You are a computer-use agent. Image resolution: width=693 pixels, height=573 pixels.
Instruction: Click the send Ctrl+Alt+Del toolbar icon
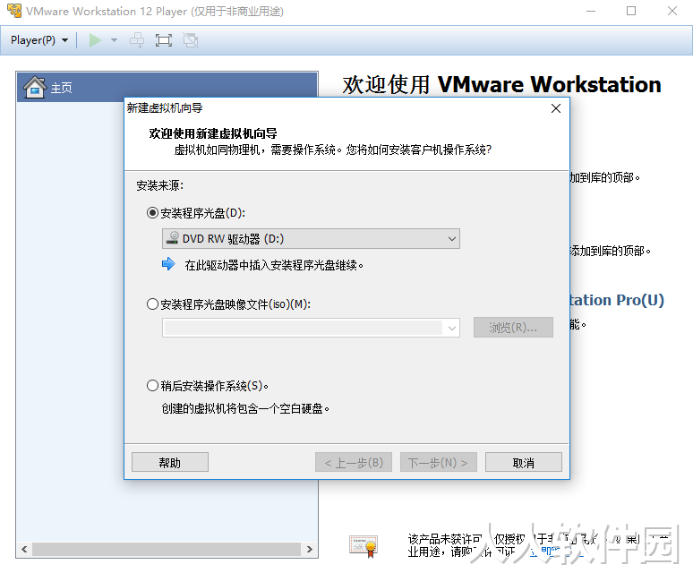tap(137, 40)
